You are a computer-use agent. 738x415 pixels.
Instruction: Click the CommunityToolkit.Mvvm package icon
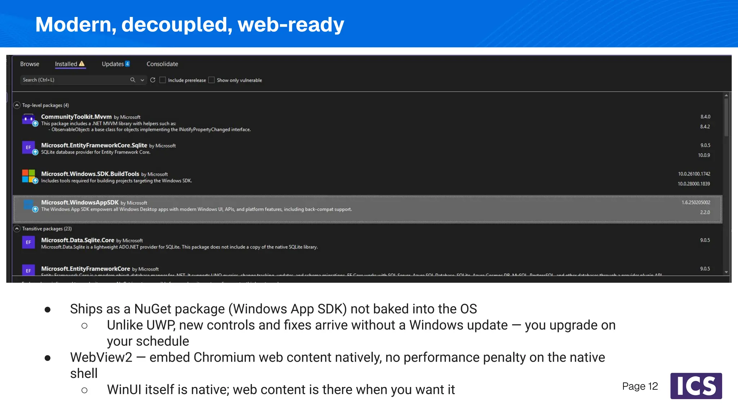click(x=28, y=119)
